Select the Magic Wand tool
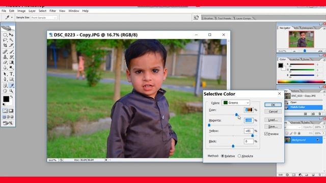Screen dimensions: 326x183 11,40
